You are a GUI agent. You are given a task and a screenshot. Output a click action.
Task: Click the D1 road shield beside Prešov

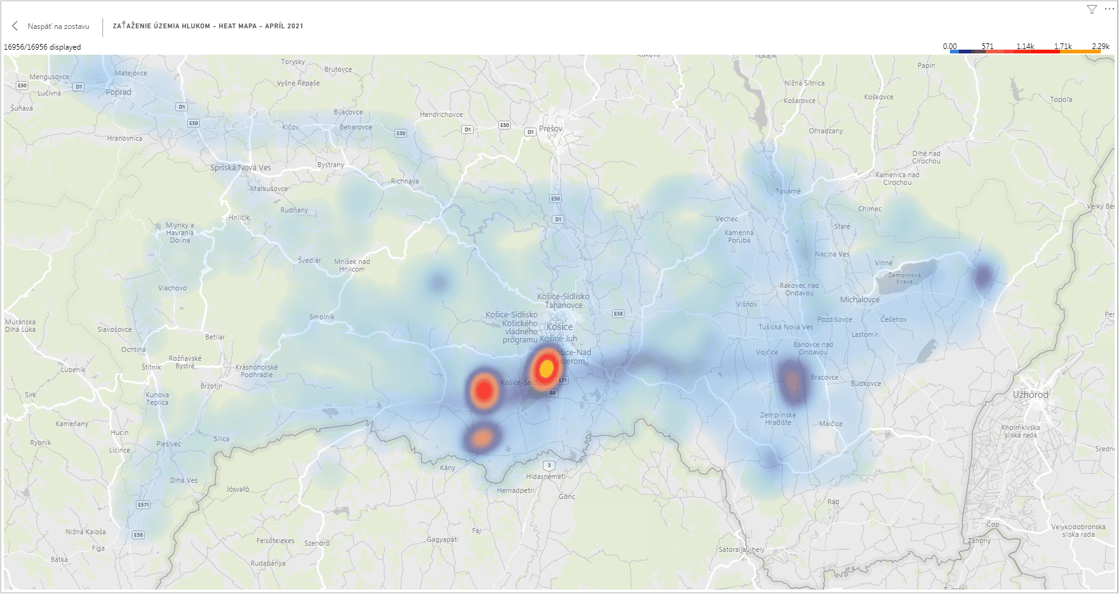point(530,132)
